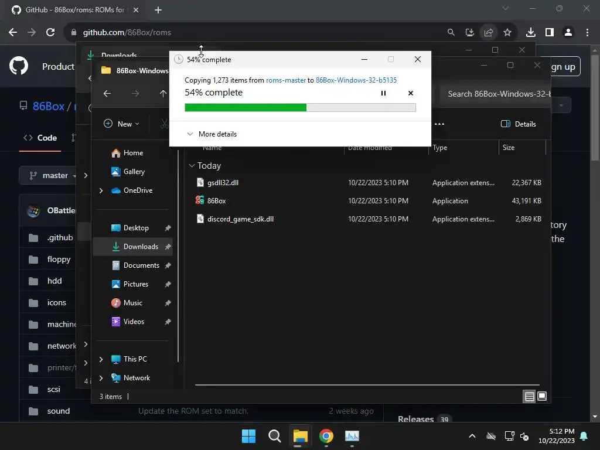The width and height of the screenshot is (600, 450).
Task: Bookmark this page with the star
Action: (x=507, y=33)
